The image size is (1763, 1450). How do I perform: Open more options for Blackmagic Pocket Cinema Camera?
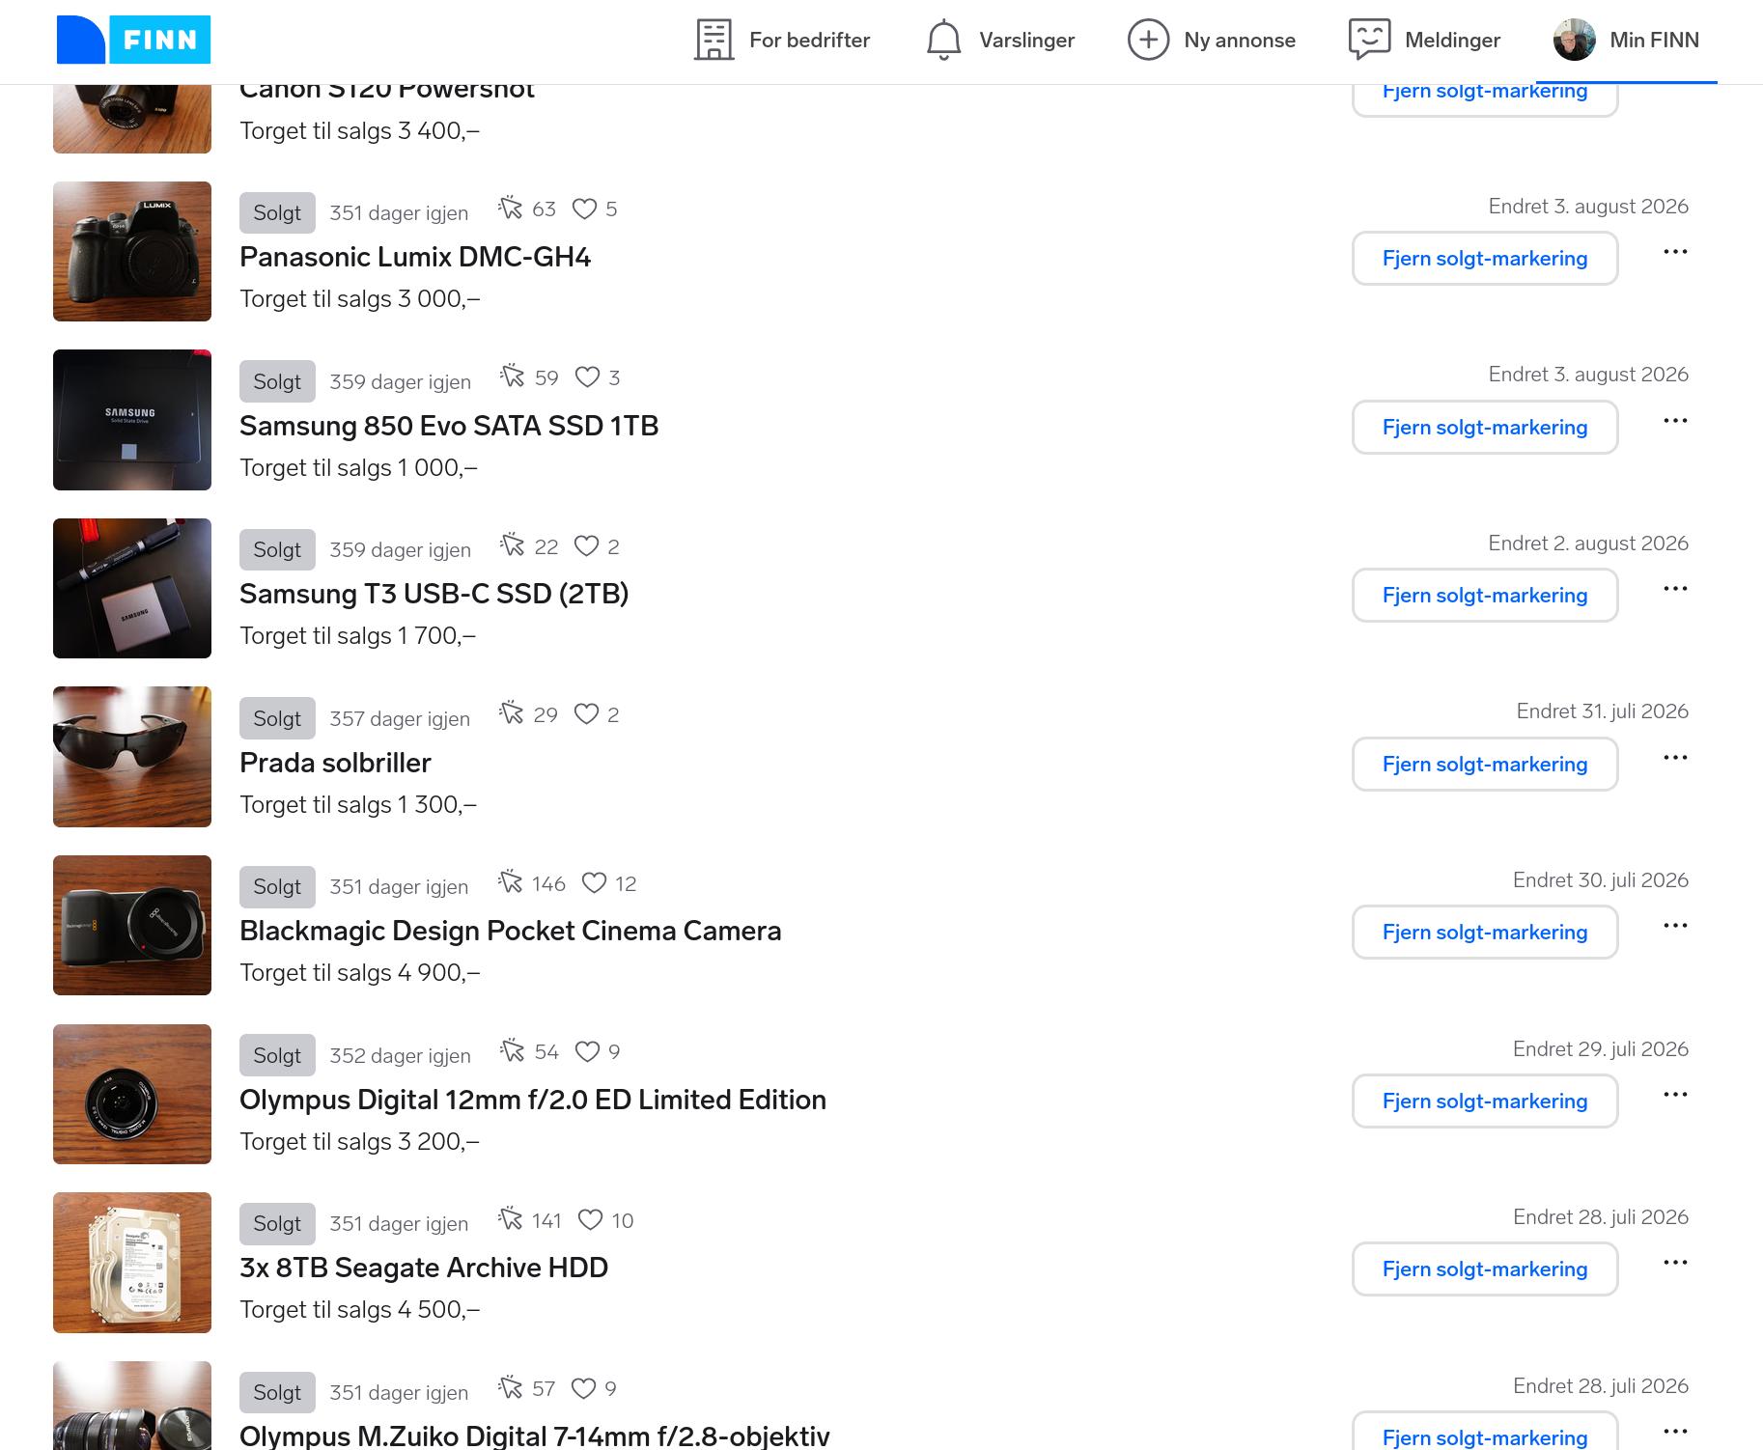[1675, 926]
